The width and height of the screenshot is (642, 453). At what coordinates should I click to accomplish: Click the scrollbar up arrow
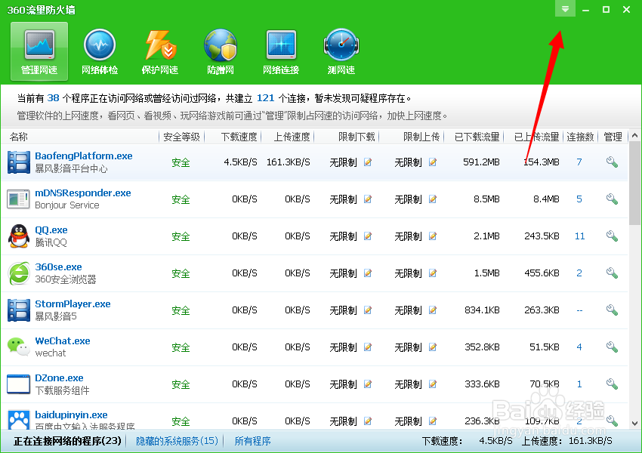click(x=634, y=135)
